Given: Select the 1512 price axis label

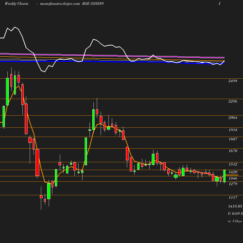Looking at the screenshot, I should (233, 164).
